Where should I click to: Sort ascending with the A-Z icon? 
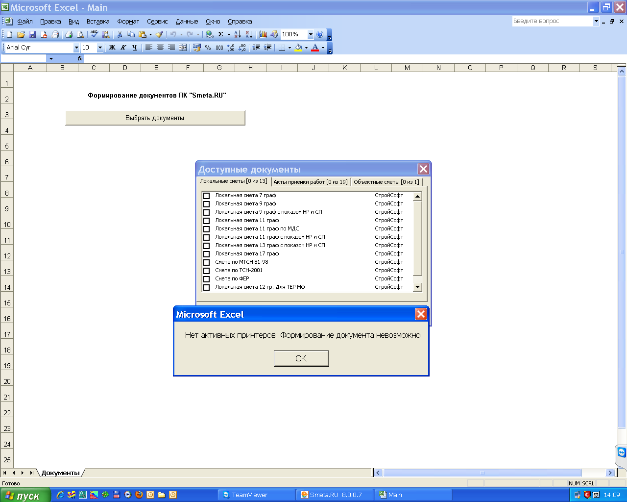point(238,34)
